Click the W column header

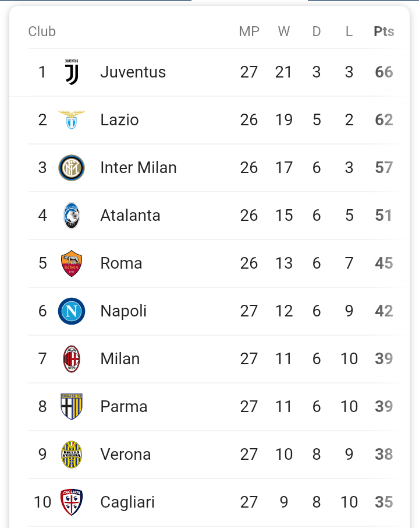coord(284,31)
